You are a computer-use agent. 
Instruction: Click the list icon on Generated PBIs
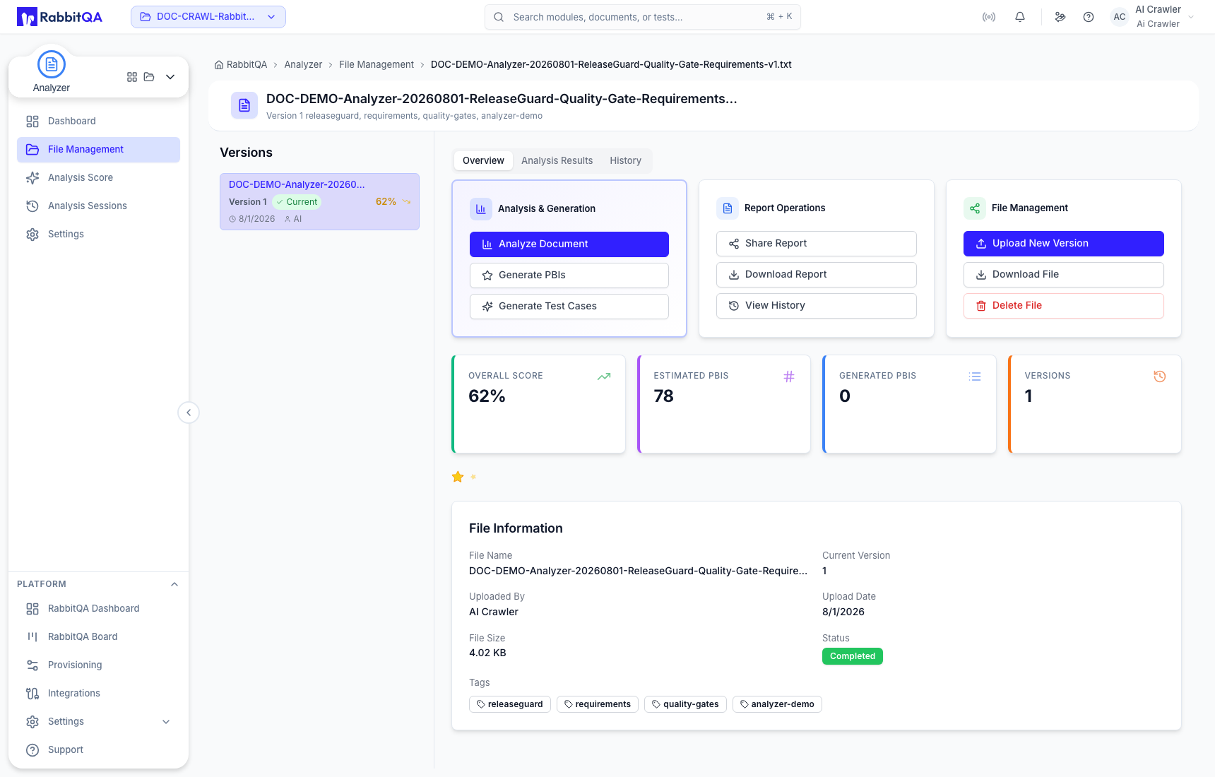coord(975,376)
